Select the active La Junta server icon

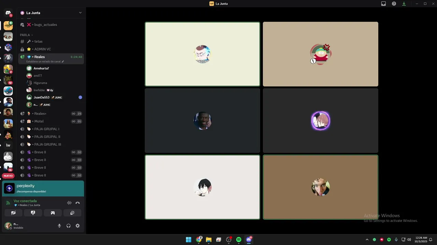click(x=8, y=26)
